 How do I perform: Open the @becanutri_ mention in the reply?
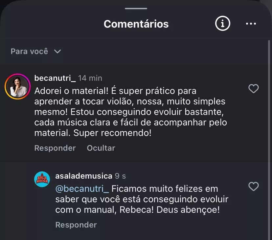click(82, 189)
